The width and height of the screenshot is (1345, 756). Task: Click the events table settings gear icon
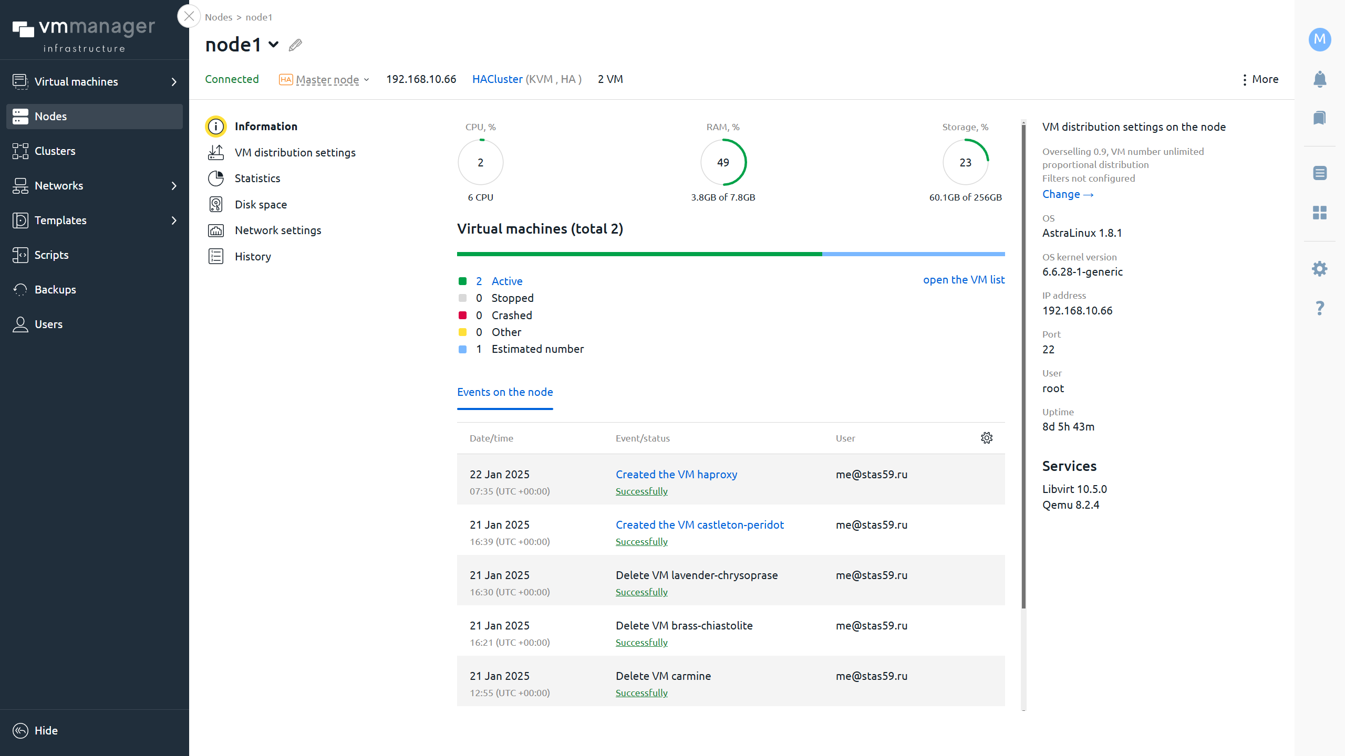[986, 438]
